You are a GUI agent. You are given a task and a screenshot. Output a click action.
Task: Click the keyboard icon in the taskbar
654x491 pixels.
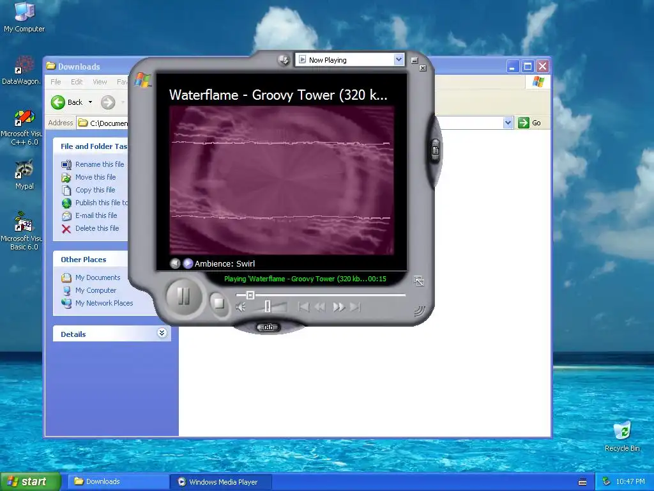[582, 482]
